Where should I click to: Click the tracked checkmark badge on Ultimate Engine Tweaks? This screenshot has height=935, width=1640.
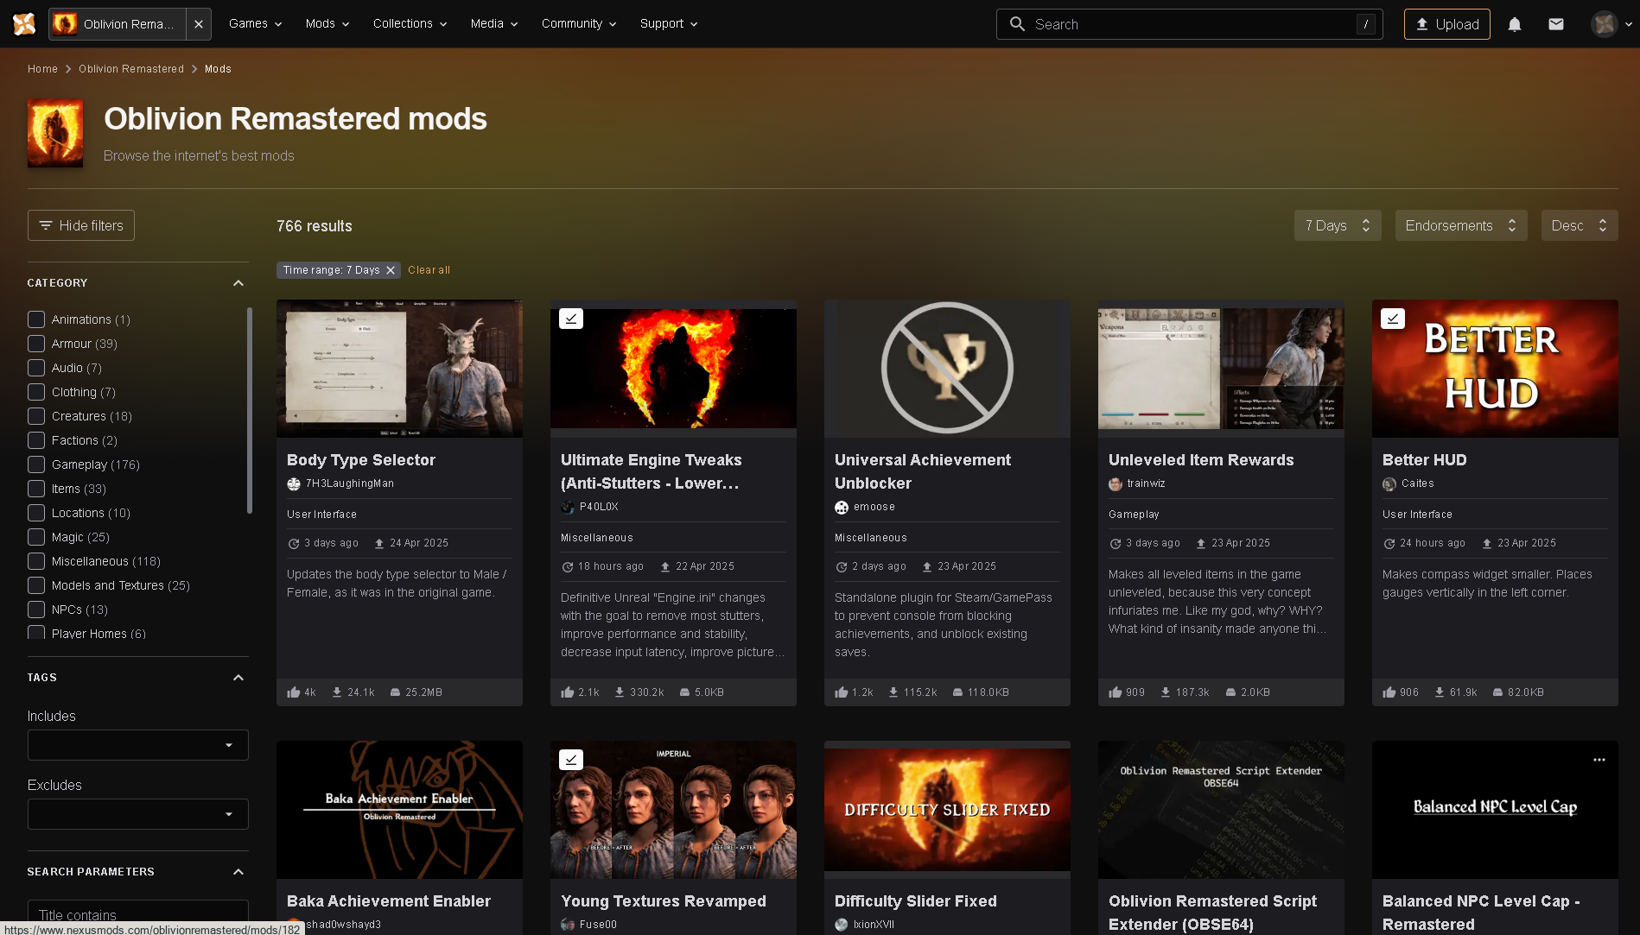(571, 319)
